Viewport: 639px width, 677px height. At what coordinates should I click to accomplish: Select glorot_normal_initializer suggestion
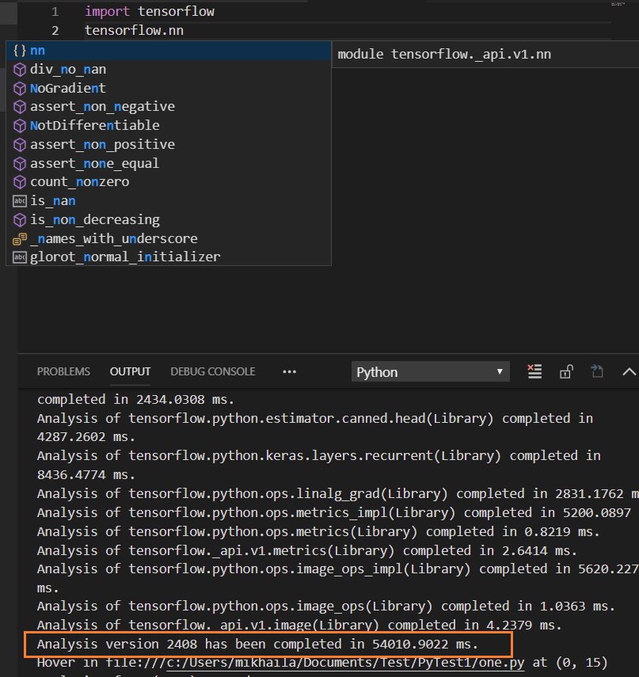(x=169, y=257)
